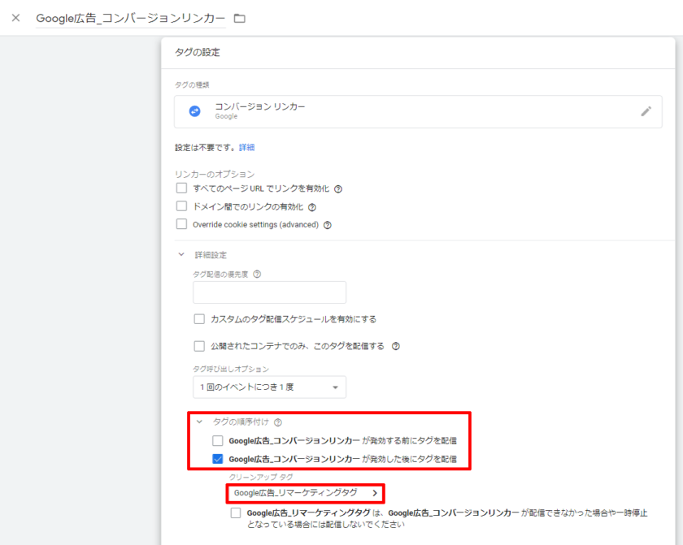Image resolution: width=683 pixels, height=545 pixels.
Task: Click the folder icon beside tag name
Action: 240,18
